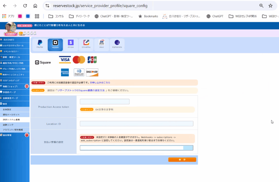
Task: Select the Square payment tab
Action: coord(55,45)
